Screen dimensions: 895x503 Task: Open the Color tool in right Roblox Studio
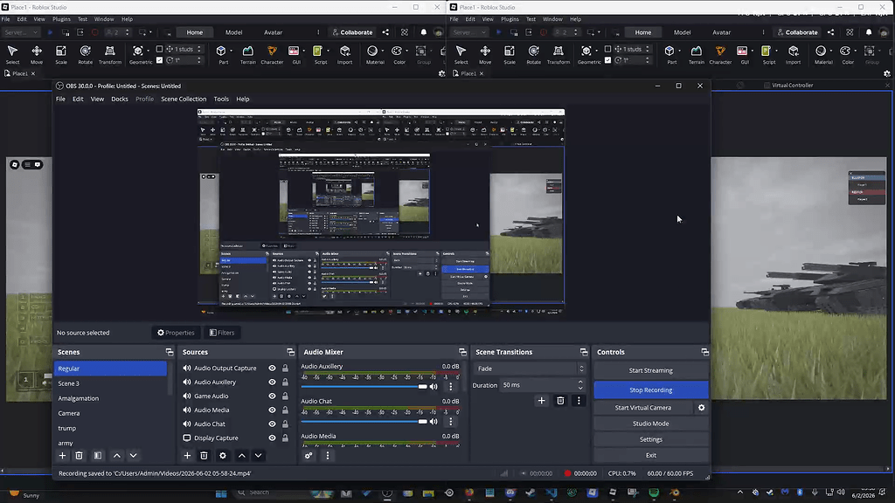(846, 55)
